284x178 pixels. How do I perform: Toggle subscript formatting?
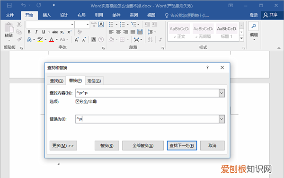coord(62,32)
